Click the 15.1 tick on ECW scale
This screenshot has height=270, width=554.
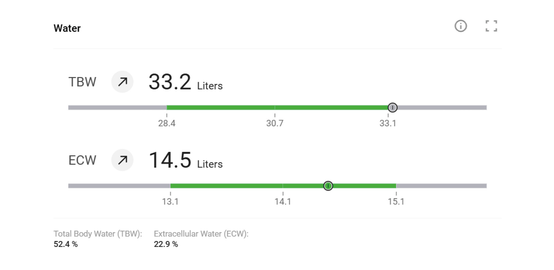click(x=396, y=201)
